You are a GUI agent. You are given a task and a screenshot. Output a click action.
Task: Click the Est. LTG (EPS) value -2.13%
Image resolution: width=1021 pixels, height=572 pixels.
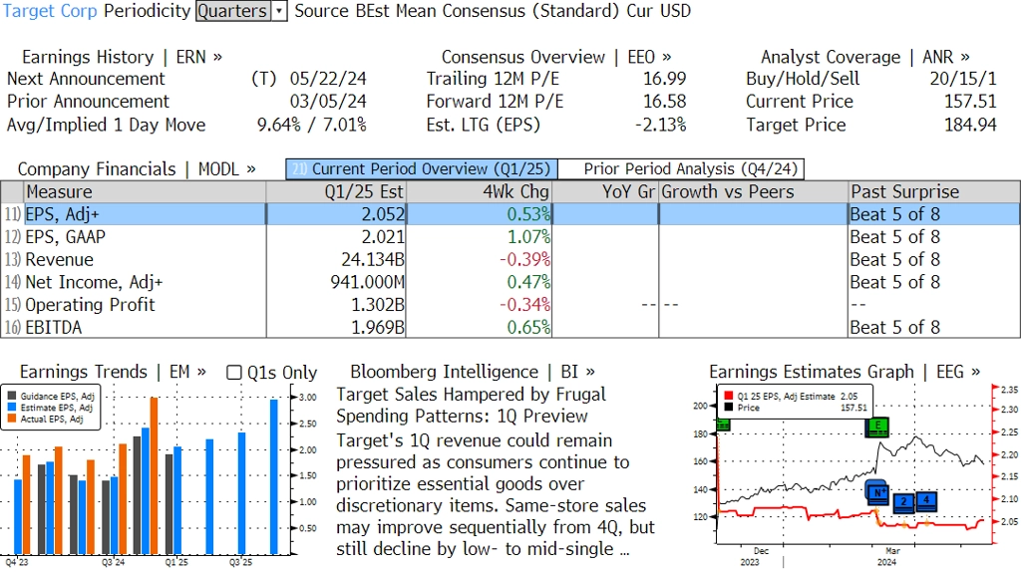click(660, 125)
